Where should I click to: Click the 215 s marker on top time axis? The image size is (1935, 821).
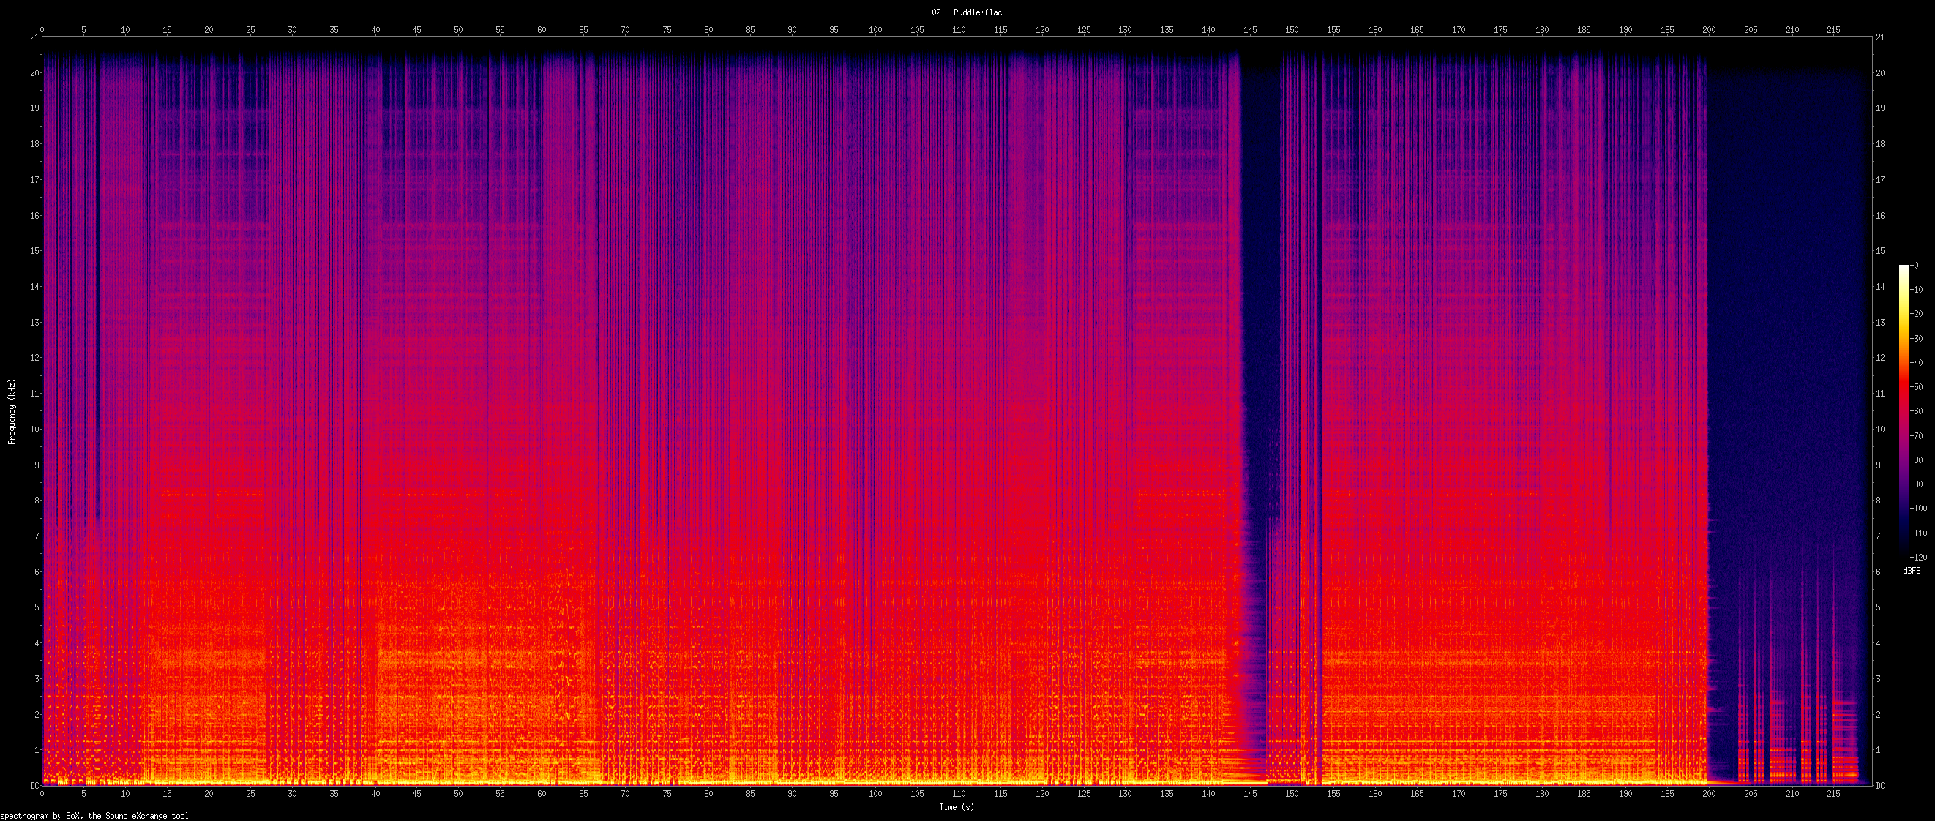1833,30
